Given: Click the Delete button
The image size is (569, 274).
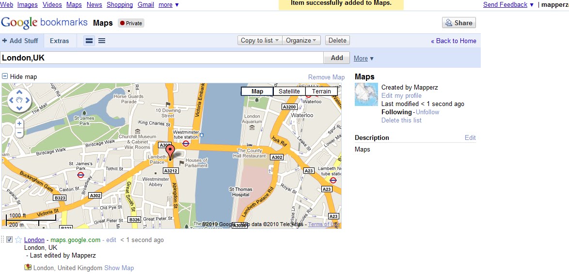Looking at the screenshot, I should pyautogui.click(x=337, y=40).
